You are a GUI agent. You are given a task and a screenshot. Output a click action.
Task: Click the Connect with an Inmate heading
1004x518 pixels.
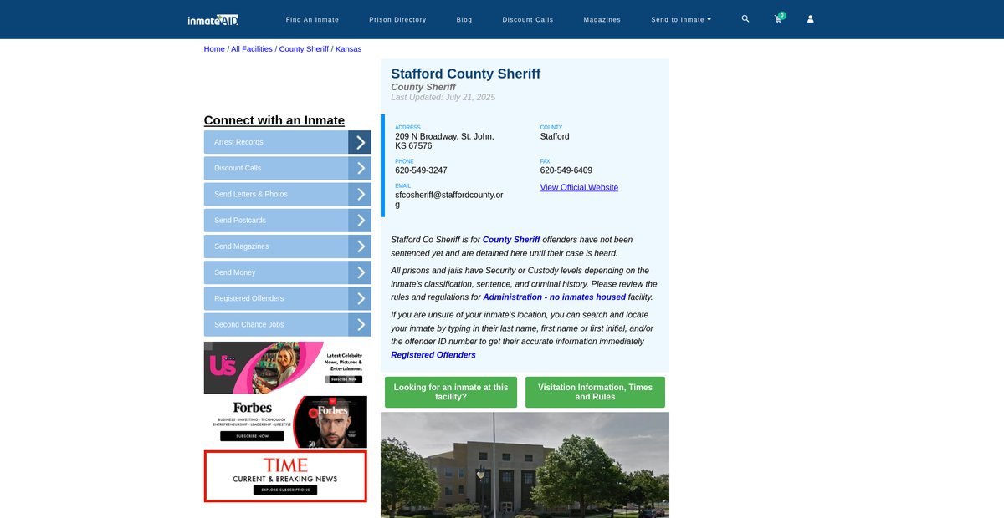(x=274, y=120)
